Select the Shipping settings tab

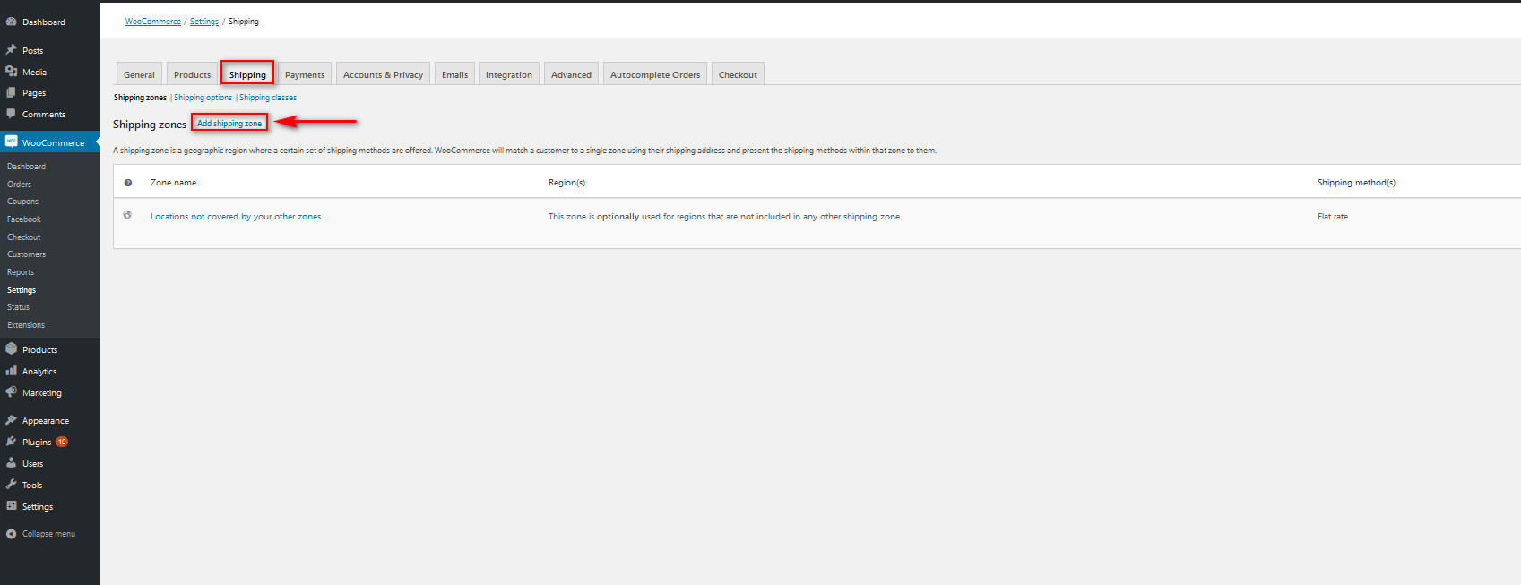point(247,74)
